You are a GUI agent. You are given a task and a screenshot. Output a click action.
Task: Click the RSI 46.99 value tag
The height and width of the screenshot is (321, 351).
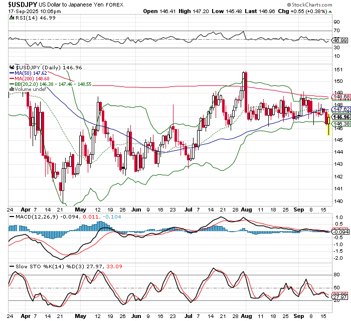[x=341, y=40]
